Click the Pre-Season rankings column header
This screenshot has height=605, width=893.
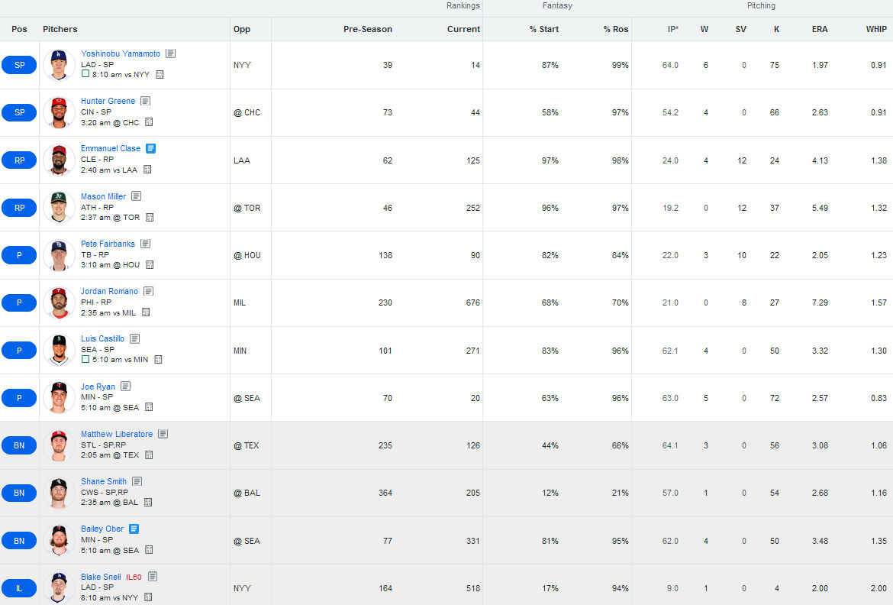[x=368, y=29]
